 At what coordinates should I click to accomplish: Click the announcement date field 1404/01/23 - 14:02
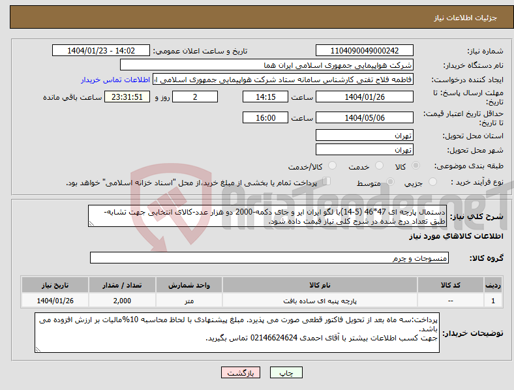101,50
